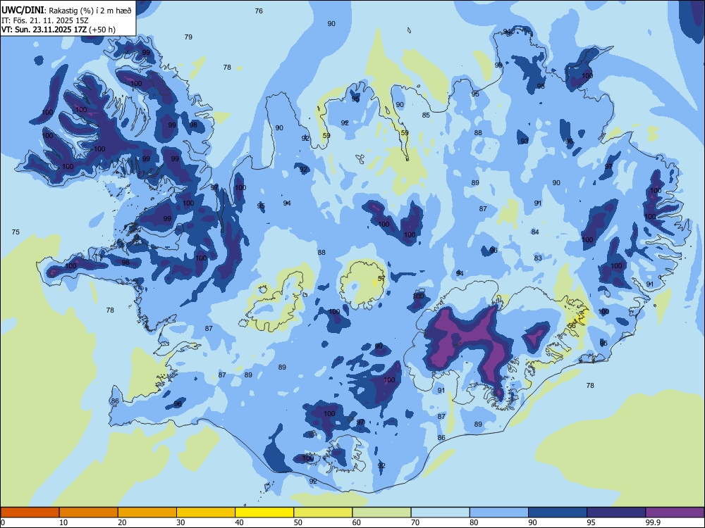Viewport: 705px width, 528px height.
Task: Click the legend tick label '99.9'
Action: point(652,522)
